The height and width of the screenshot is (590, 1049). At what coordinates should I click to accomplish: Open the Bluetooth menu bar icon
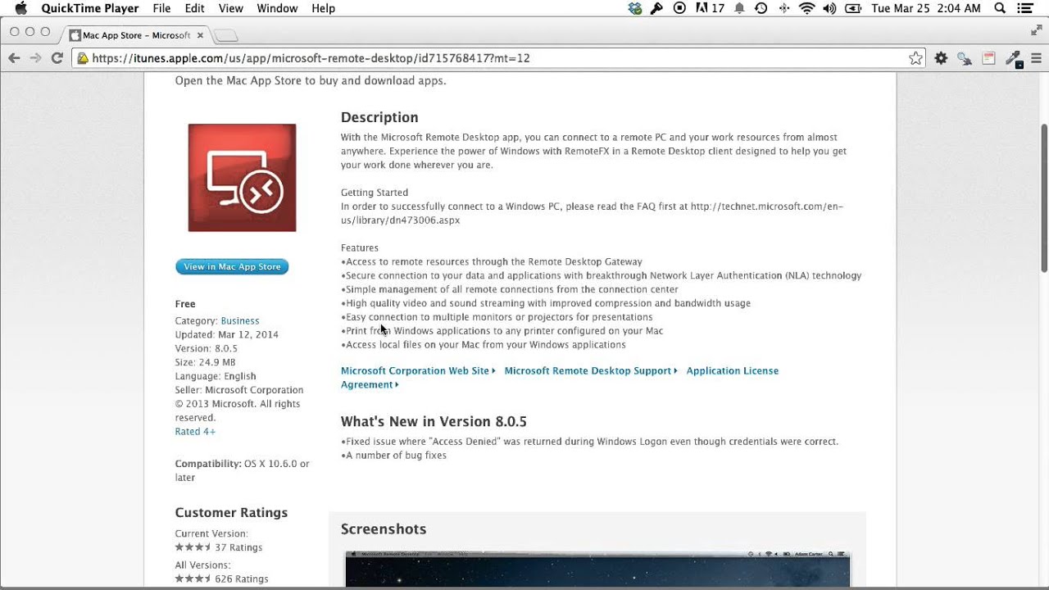coord(784,8)
